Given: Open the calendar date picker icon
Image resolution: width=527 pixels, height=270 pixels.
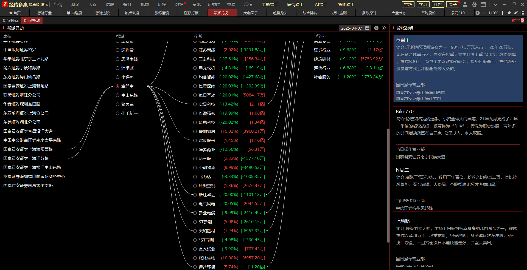Looking at the screenshot, I should [367, 28].
